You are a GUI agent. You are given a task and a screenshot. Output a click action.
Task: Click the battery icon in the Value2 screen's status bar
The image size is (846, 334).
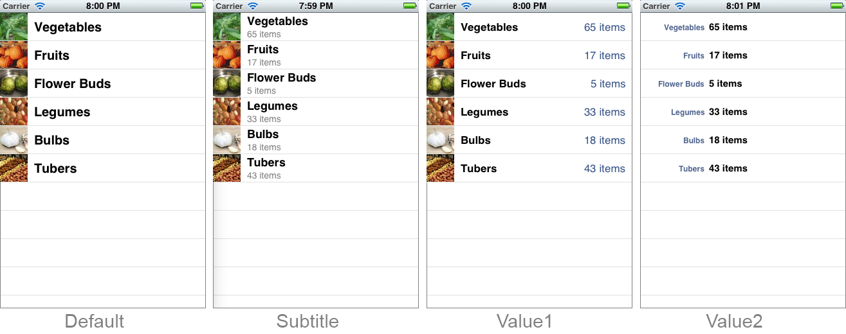838,6
